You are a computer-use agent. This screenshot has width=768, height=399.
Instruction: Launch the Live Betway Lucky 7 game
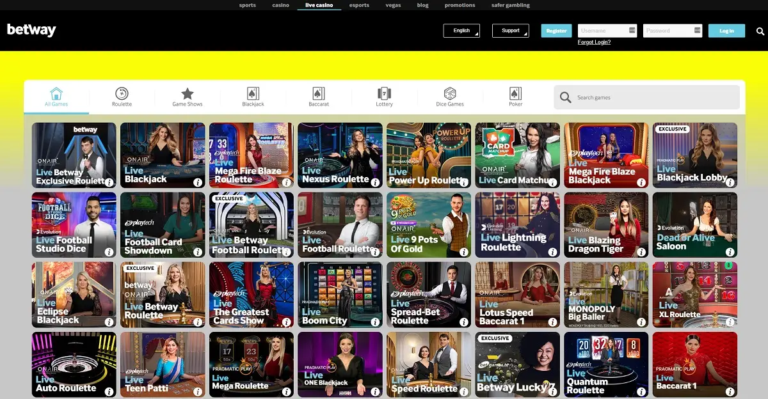pyautogui.click(x=517, y=364)
